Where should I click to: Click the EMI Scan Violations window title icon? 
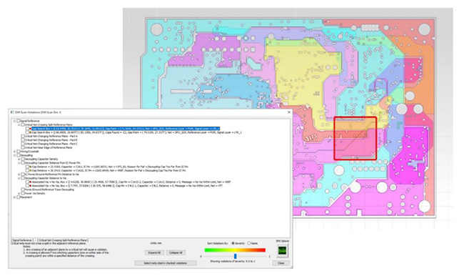pos(12,112)
